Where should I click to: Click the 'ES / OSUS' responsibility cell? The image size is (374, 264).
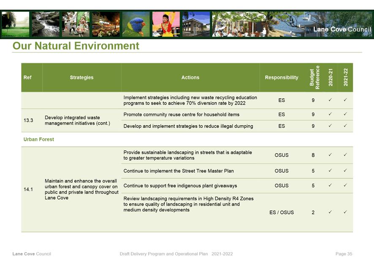click(282, 213)
